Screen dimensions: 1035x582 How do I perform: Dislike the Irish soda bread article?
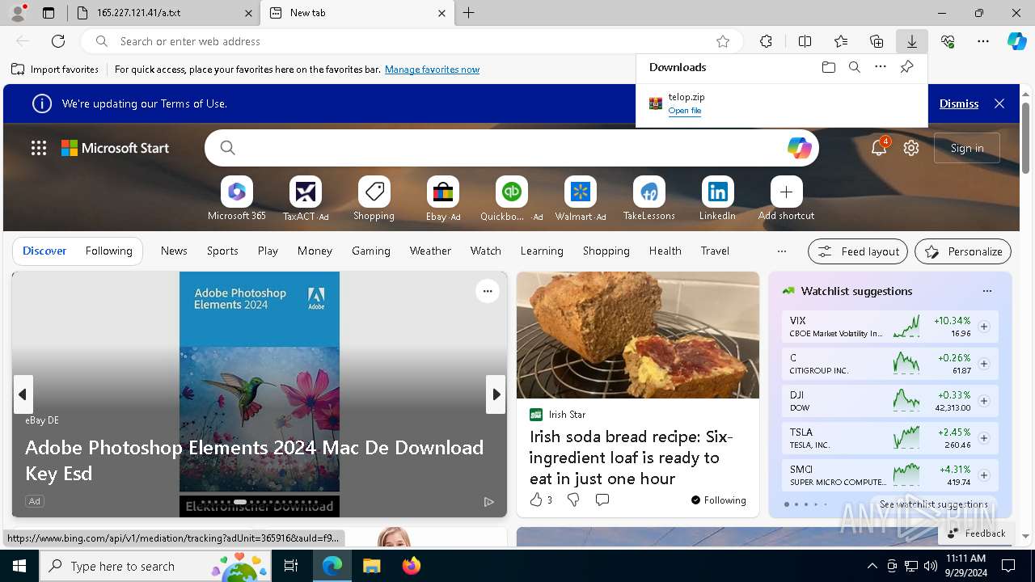click(x=573, y=500)
